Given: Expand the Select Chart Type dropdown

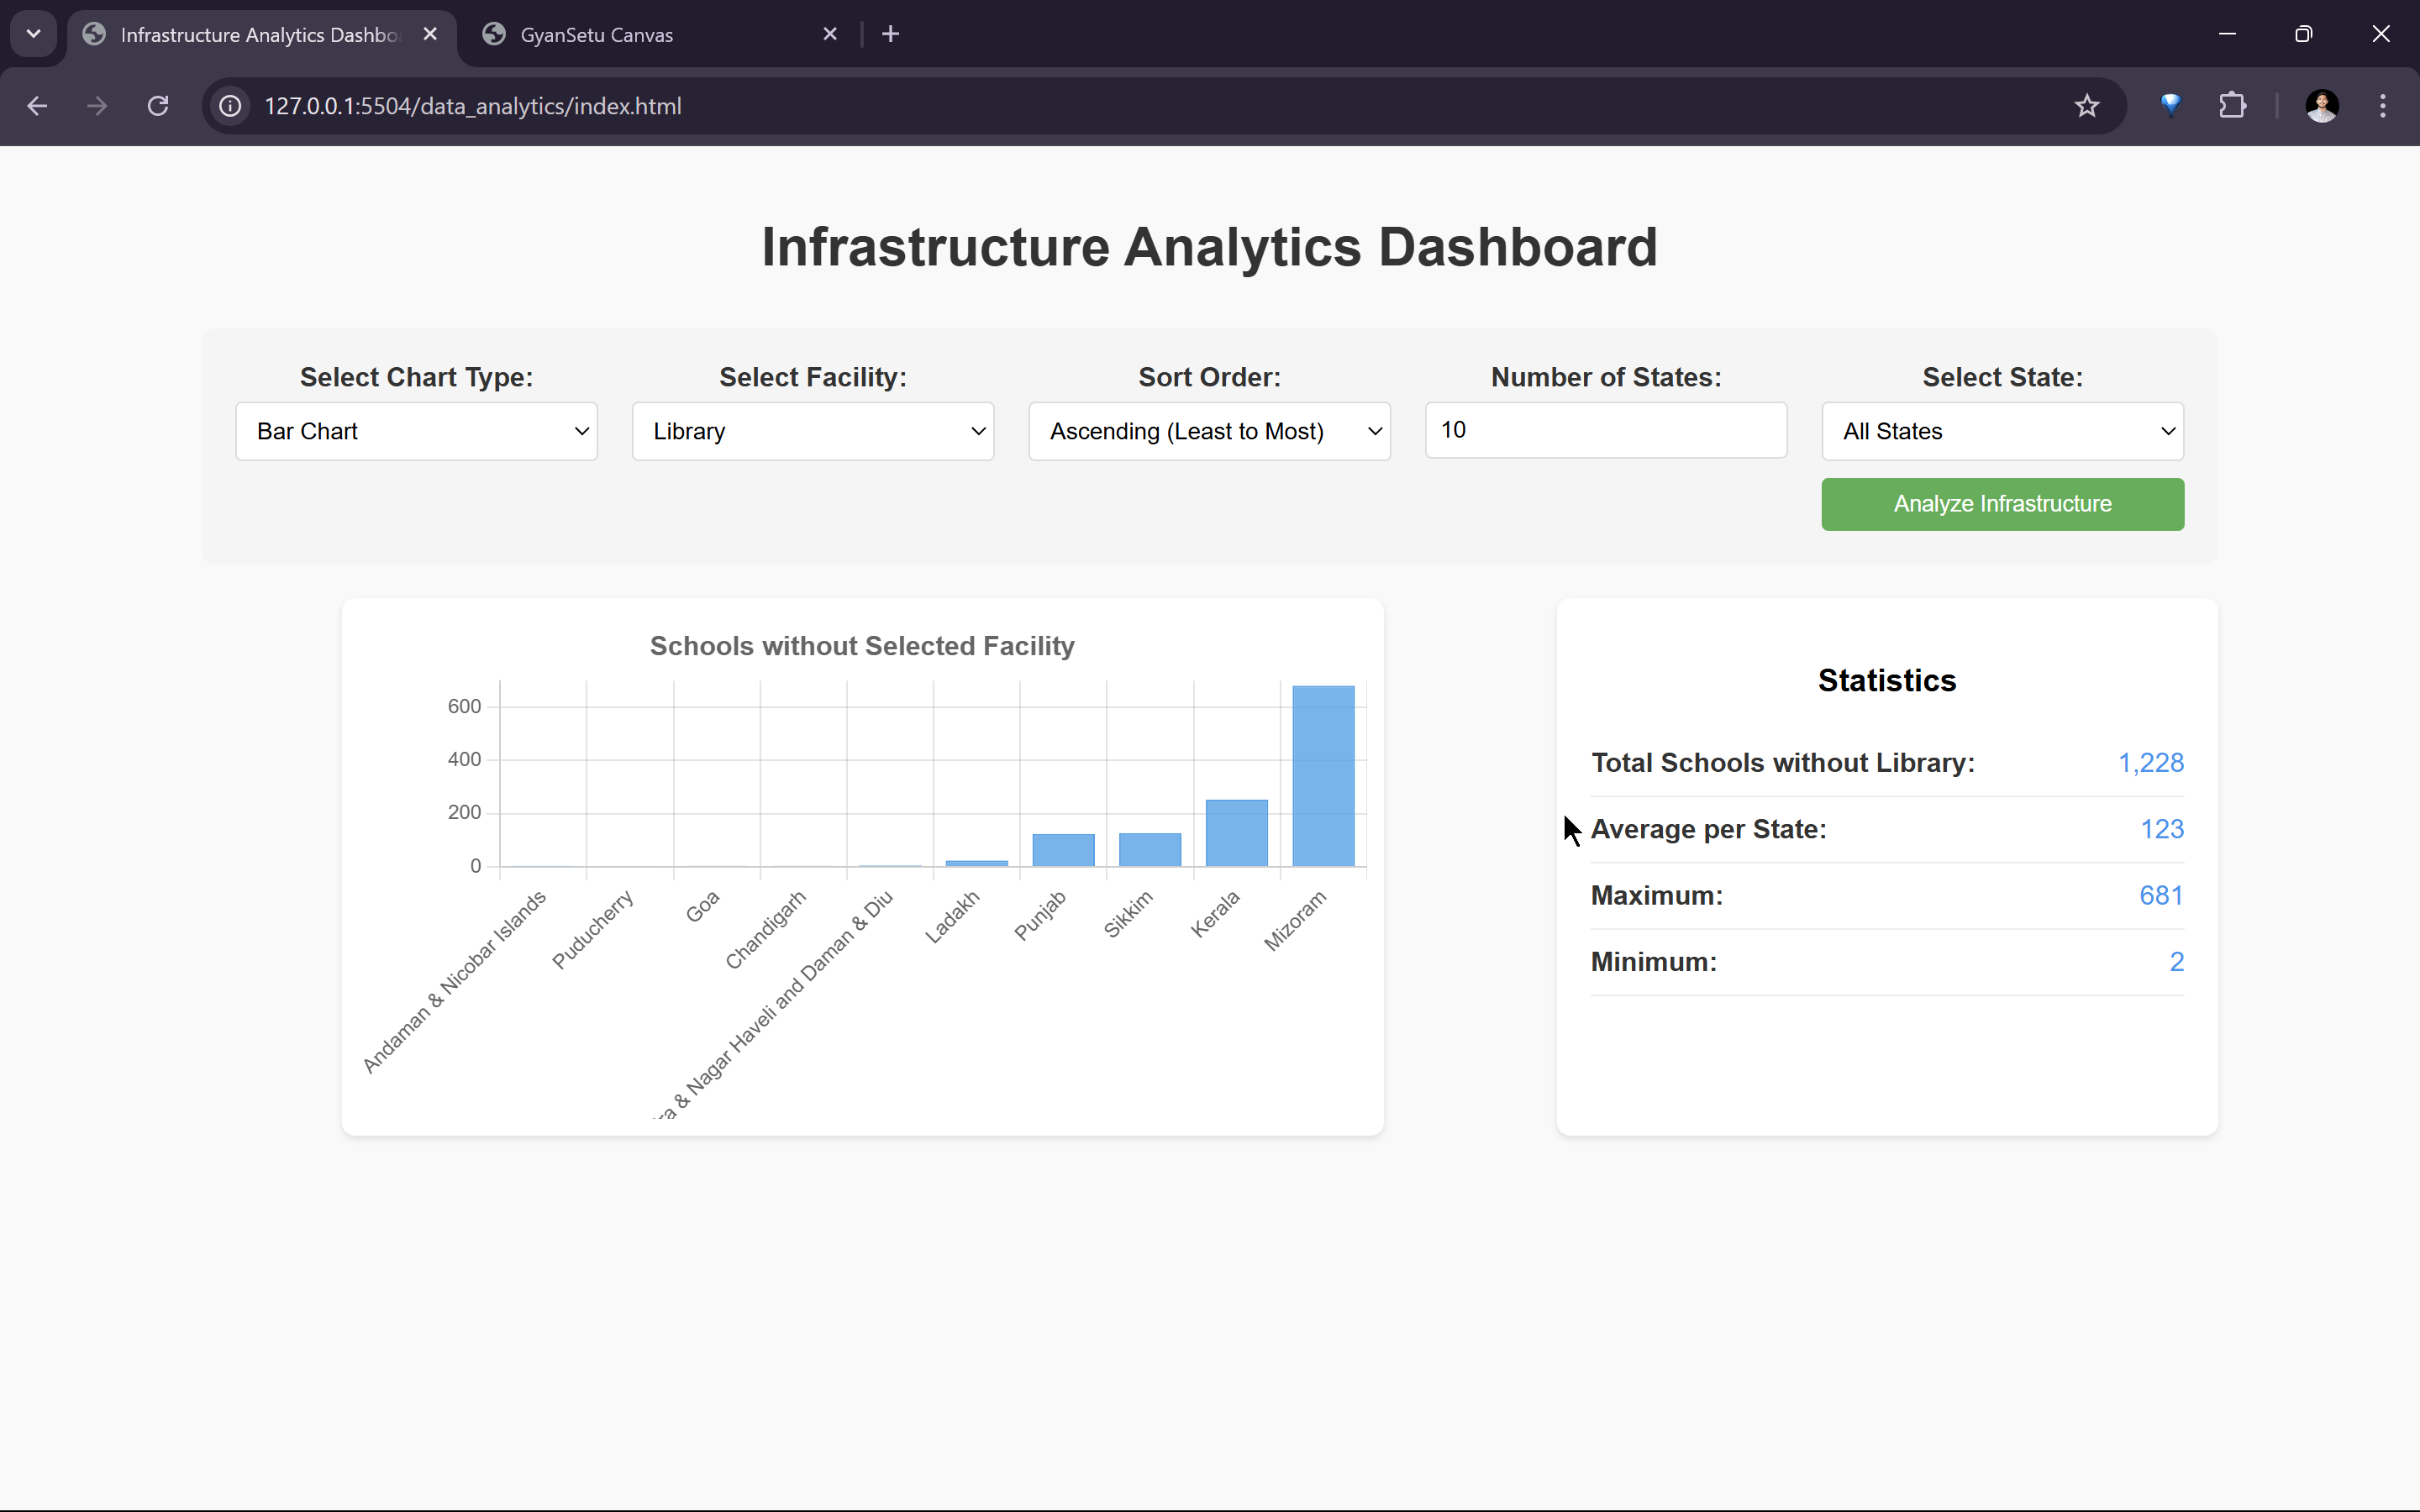Looking at the screenshot, I should click(416, 431).
